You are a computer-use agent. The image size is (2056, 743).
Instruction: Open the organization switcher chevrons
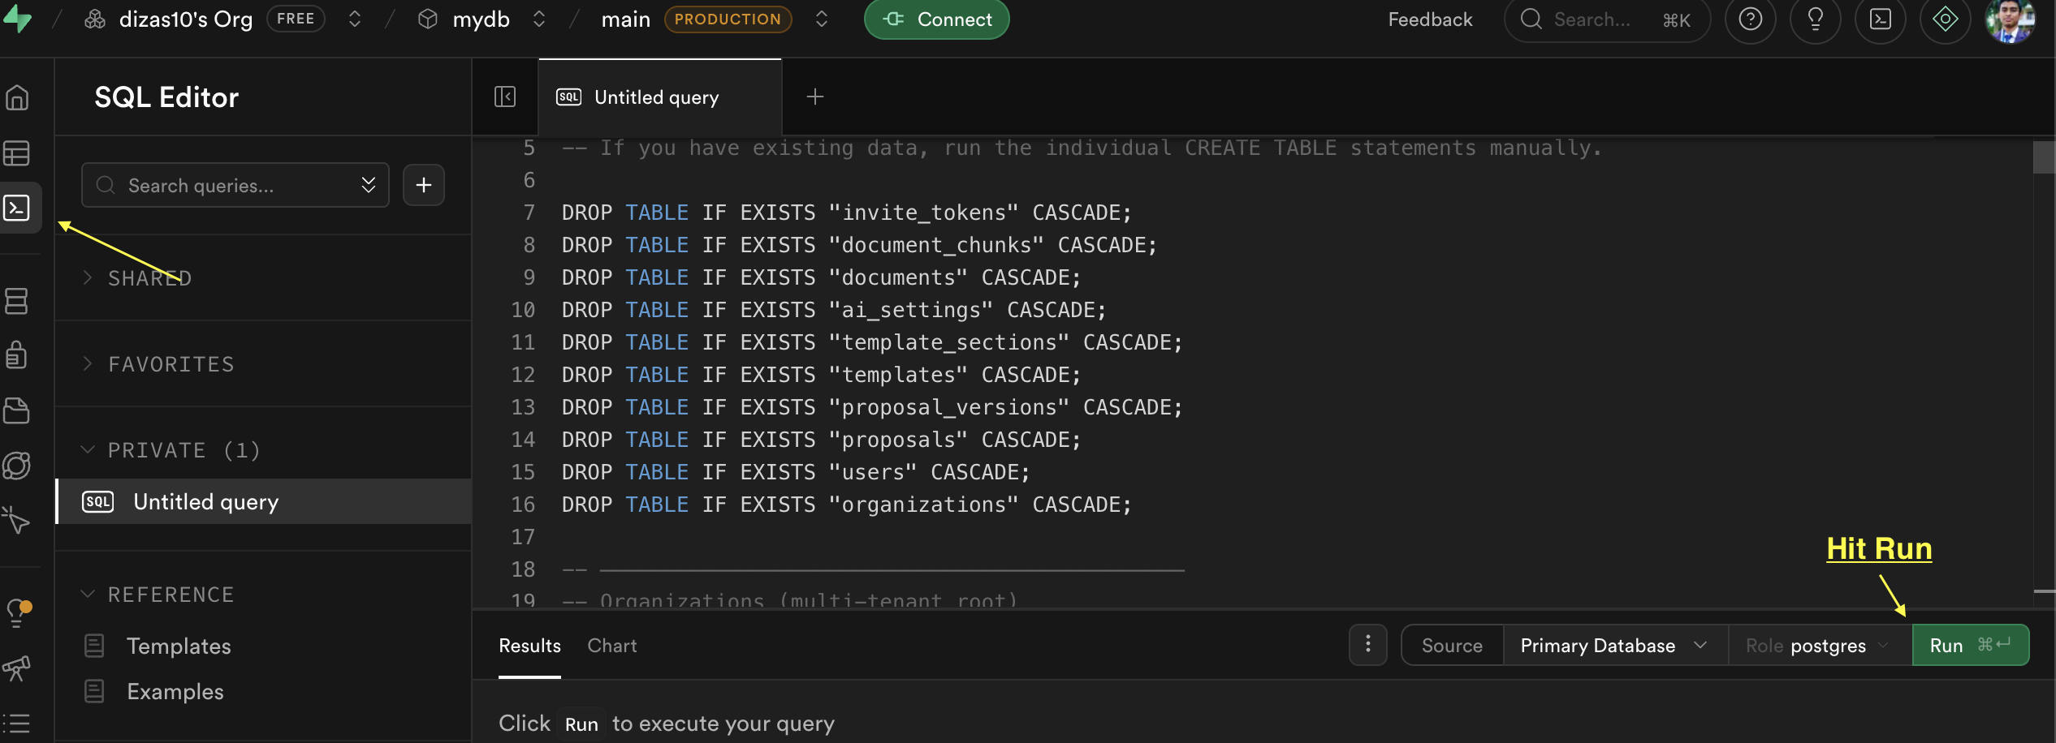pos(354,19)
